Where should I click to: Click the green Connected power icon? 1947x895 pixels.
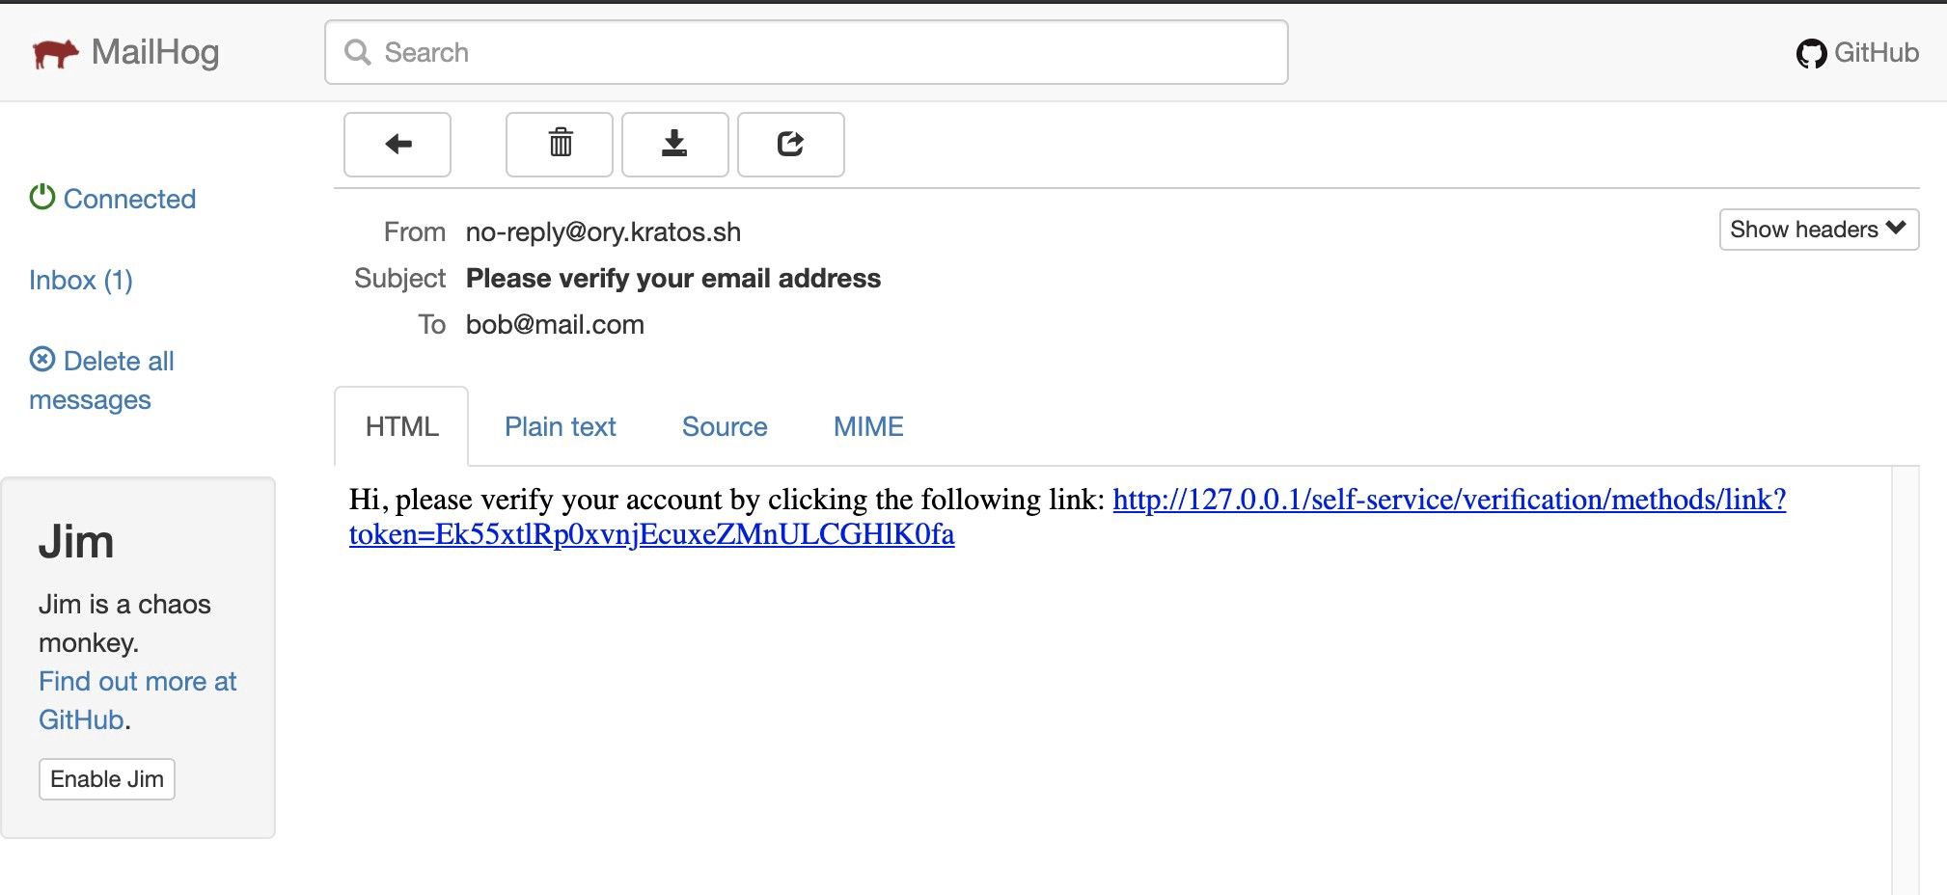42,198
